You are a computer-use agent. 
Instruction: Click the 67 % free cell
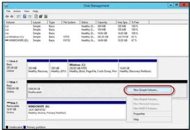(134, 40)
